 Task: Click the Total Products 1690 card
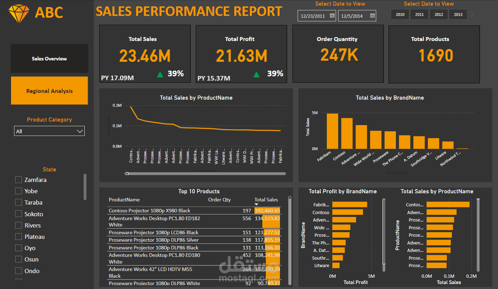[x=434, y=54]
